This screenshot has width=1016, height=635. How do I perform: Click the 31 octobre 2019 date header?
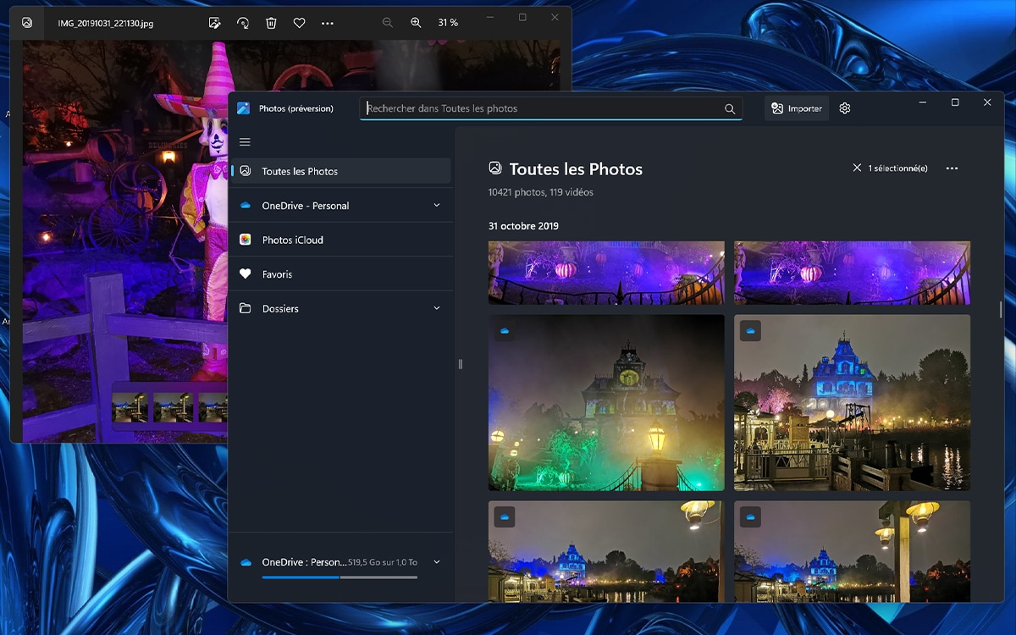point(523,226)
